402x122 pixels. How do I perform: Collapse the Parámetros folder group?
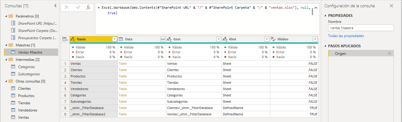click(x=6, y=16)
